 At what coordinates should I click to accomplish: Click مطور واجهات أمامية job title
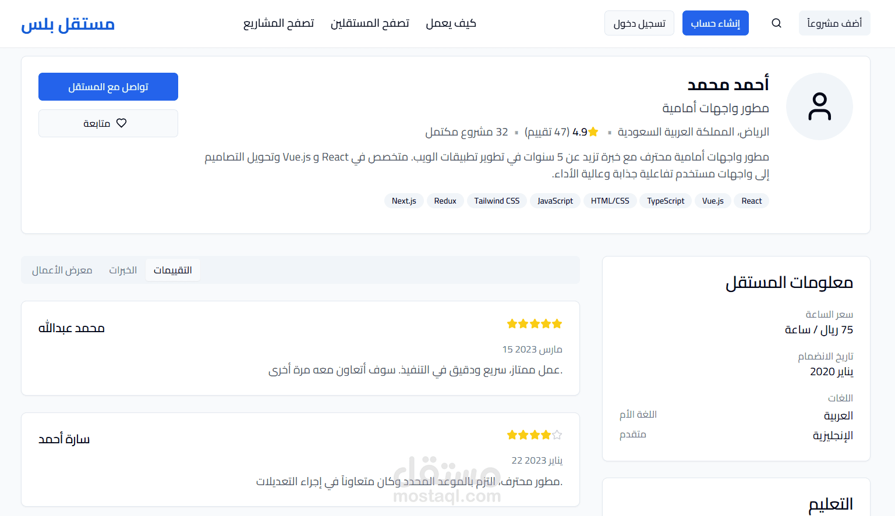coord(716,108)
